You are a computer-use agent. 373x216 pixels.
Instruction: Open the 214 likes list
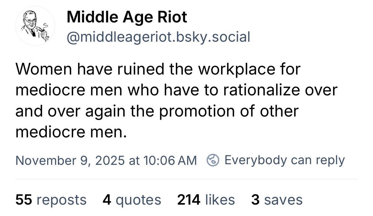pos(206,200)
